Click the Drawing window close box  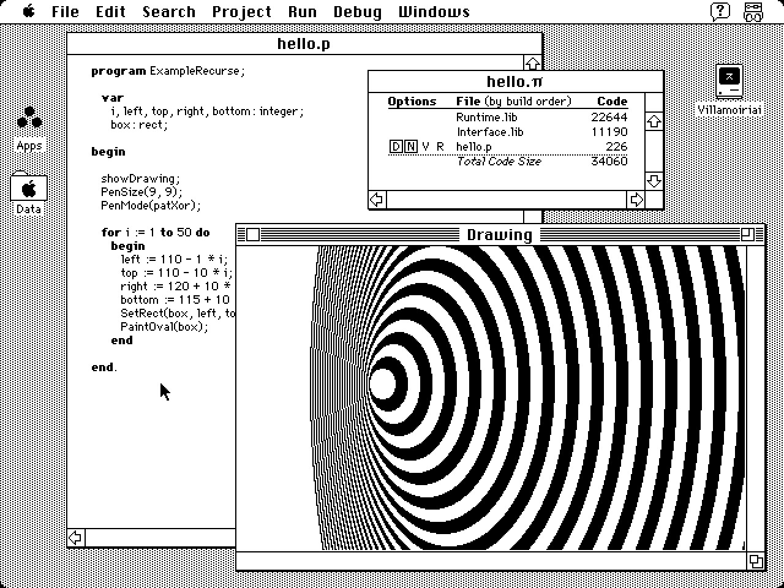pos(253,235)
